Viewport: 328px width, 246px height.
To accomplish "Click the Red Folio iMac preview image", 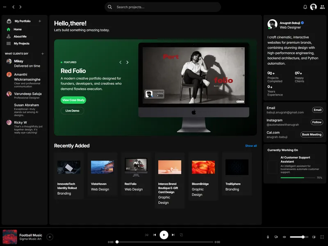I will [x=194, y=87].
